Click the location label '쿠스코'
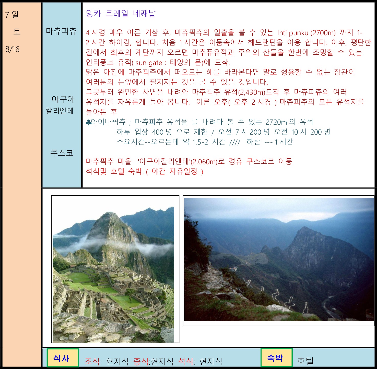This screenshot has height=369, width=377. (x=62, y=153)
